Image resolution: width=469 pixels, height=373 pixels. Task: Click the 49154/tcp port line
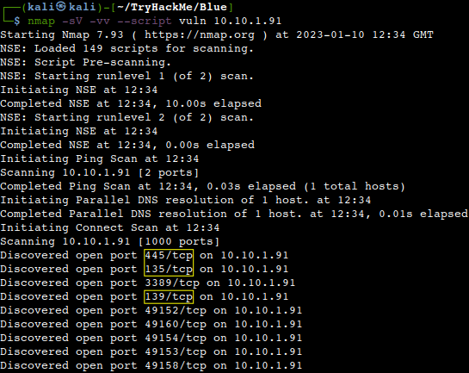151,338
